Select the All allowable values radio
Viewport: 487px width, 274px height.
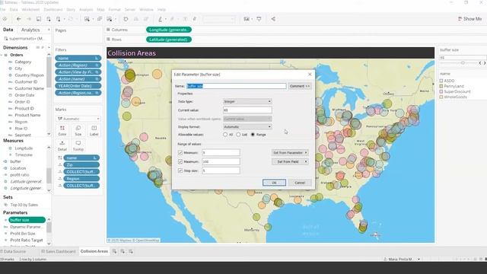tap(225, 135)
